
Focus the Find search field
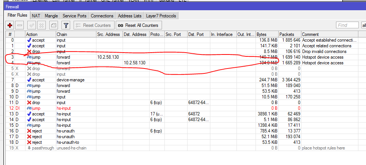click(347, 25)
